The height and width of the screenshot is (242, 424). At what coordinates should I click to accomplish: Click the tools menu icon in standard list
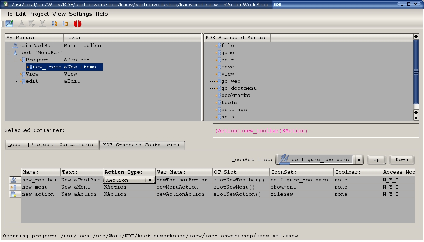pyautogui.click(x=218, y=103)
